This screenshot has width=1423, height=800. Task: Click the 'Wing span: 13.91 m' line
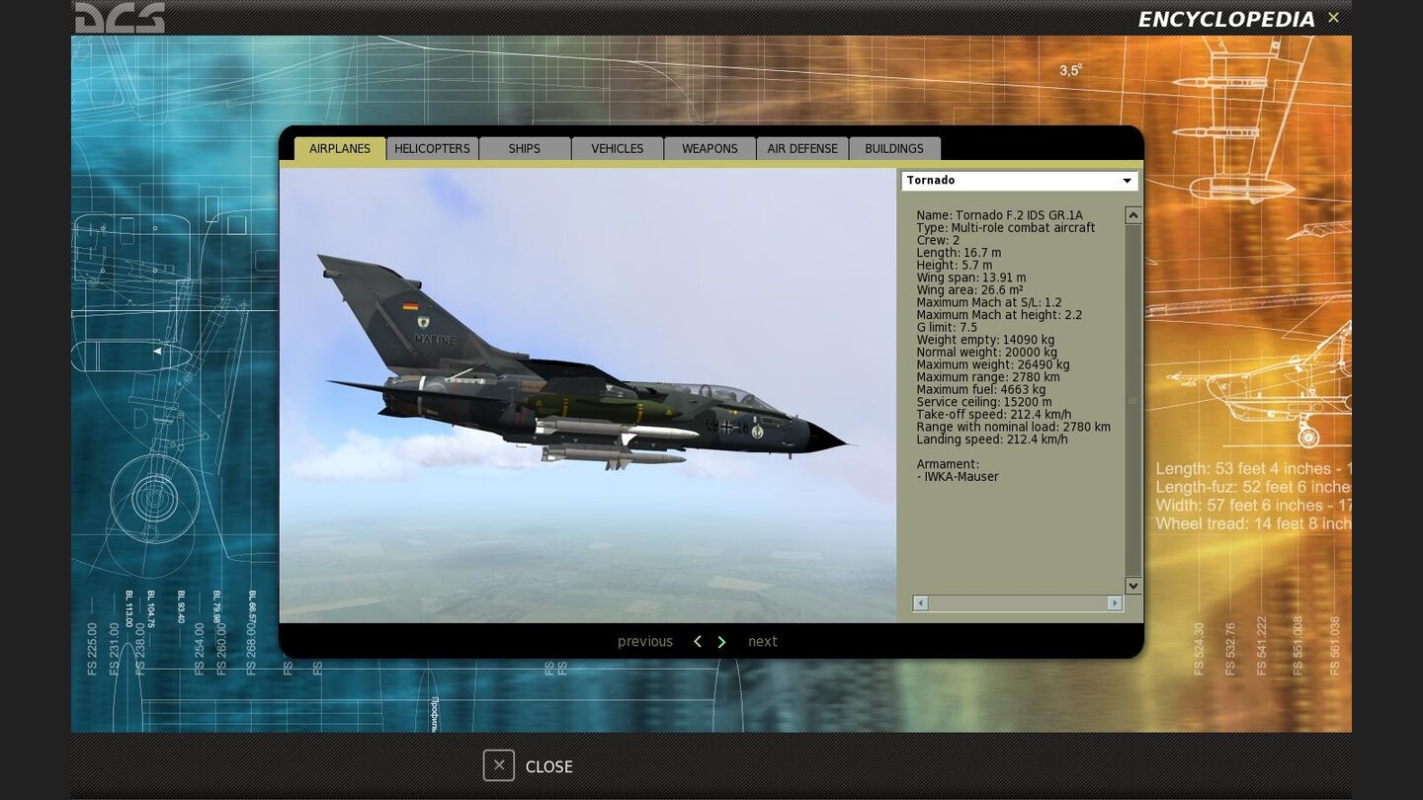[970, 278]
